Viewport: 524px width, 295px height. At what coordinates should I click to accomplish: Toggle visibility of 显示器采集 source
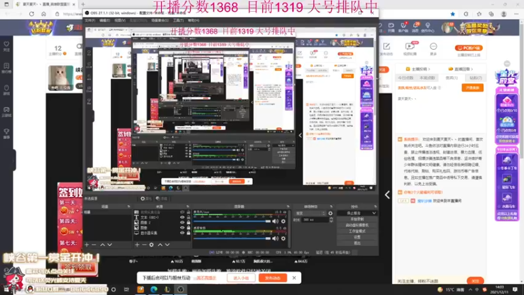point(182,233)
